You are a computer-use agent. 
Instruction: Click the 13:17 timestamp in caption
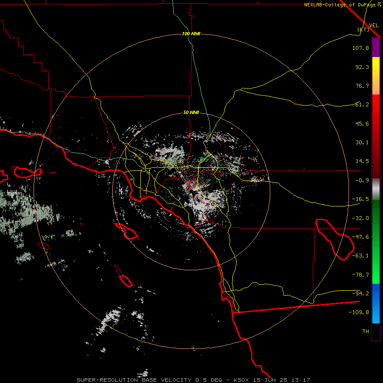point(302,380)
